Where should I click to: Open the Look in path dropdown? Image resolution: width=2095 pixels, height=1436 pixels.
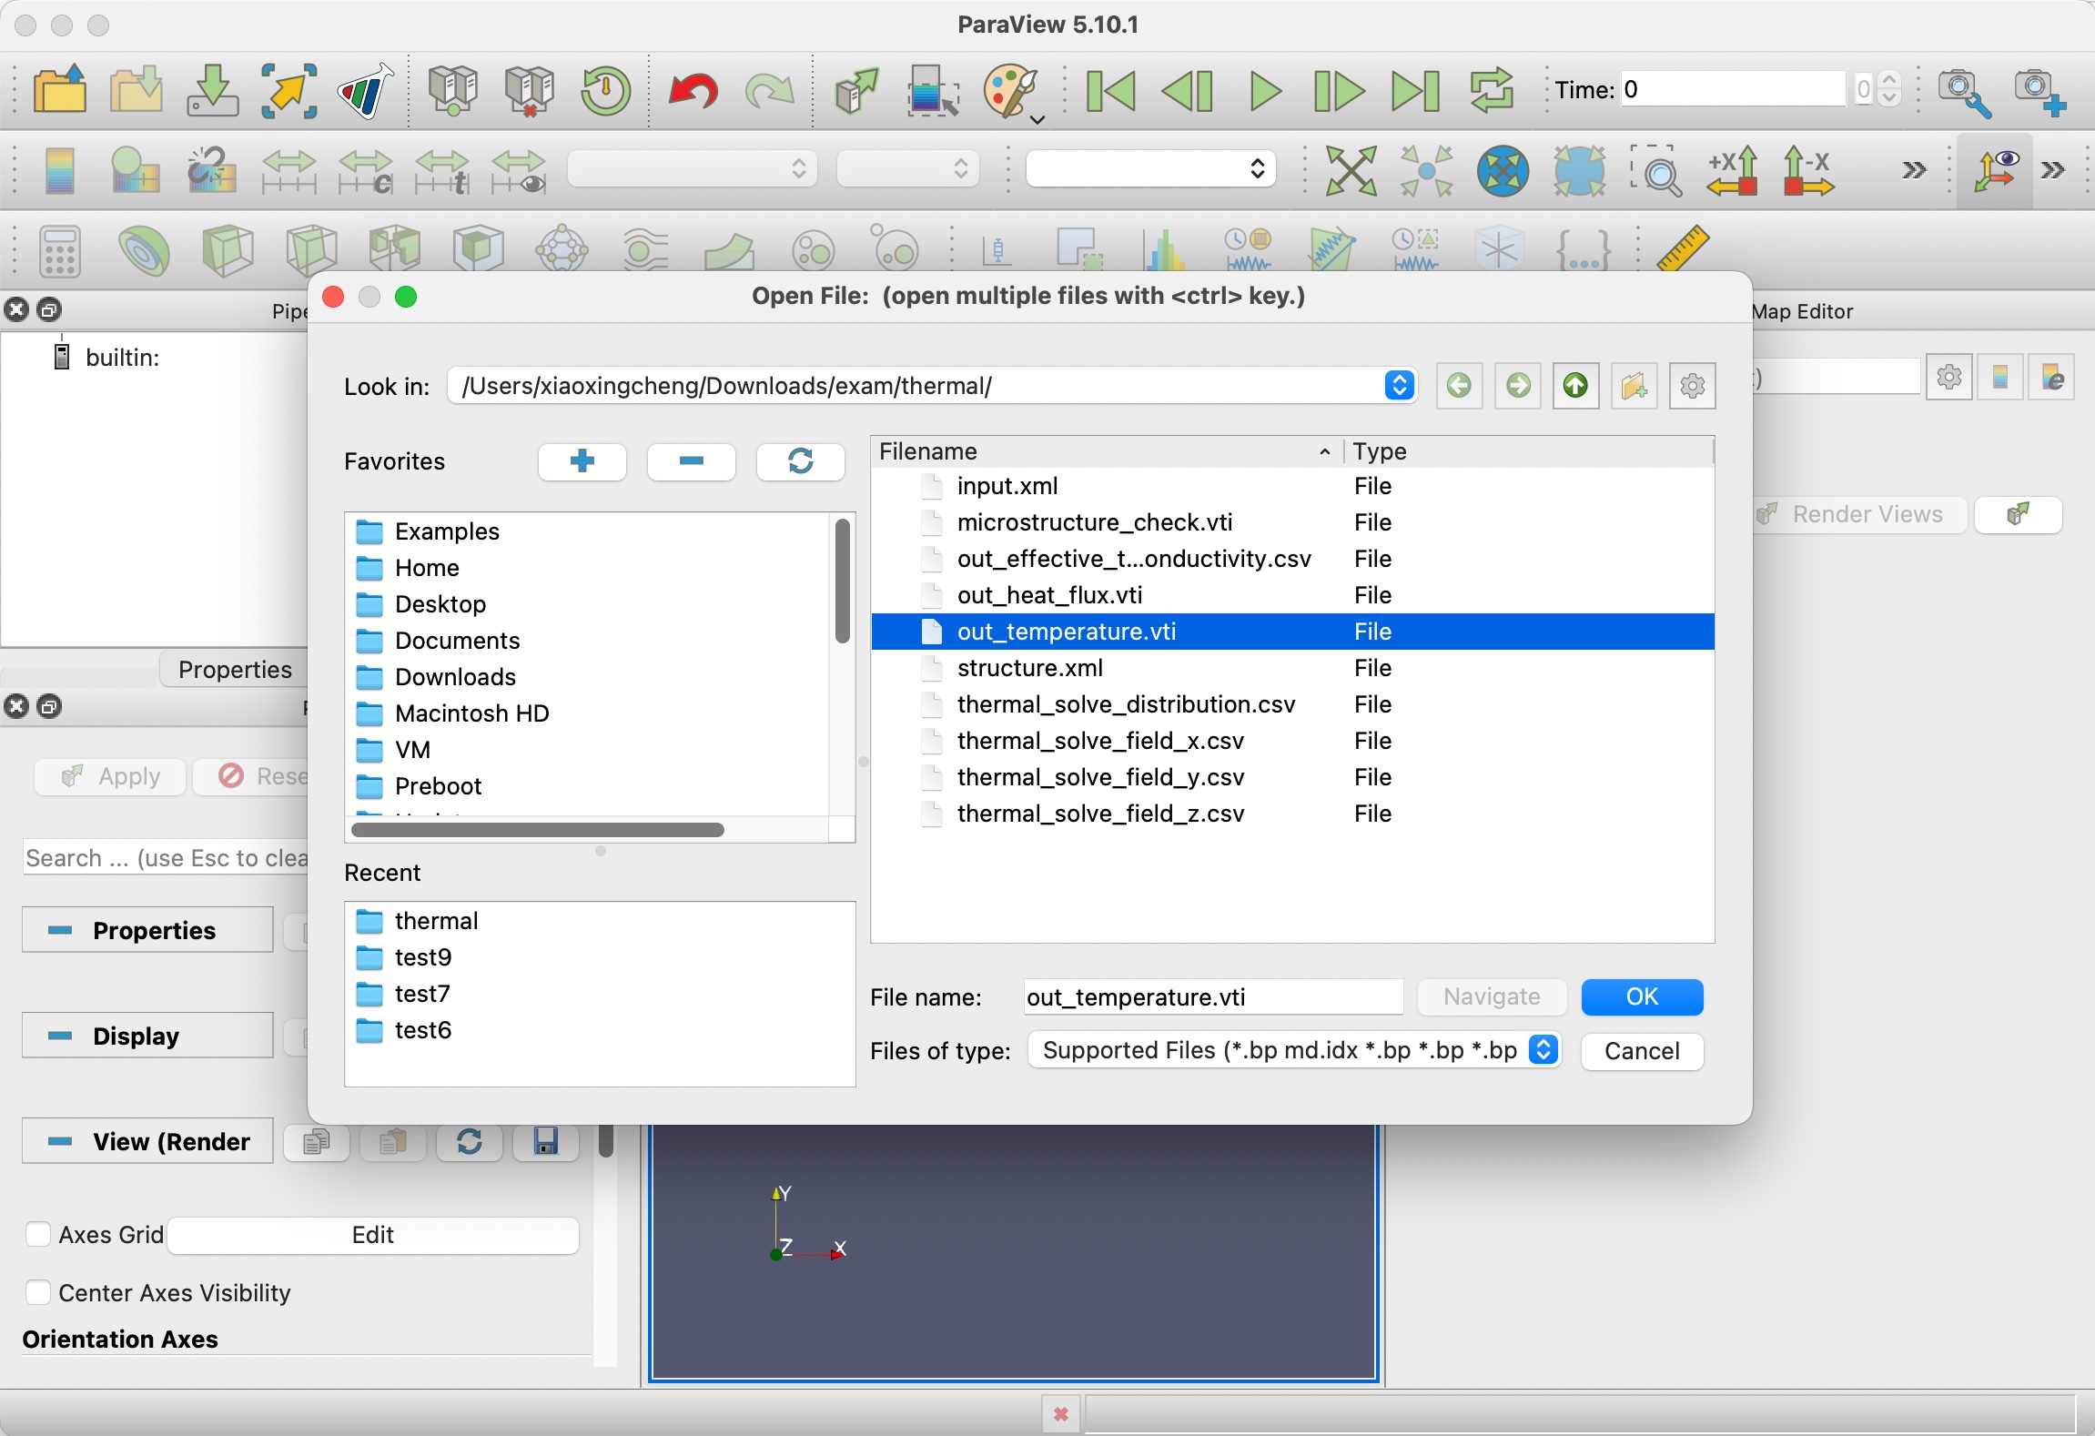coord(1399,386)
